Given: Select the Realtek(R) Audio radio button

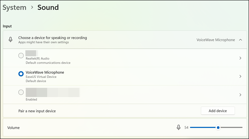Looking at the screenshot, I should click(21, 55).
